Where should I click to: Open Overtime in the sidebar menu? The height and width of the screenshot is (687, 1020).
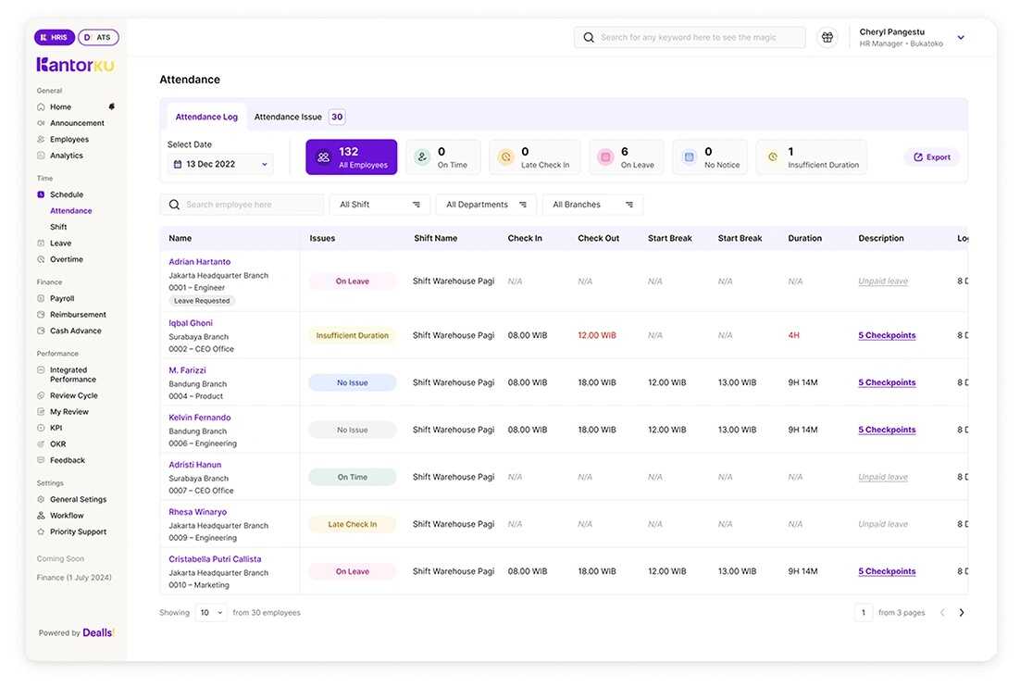coord(67,260)
